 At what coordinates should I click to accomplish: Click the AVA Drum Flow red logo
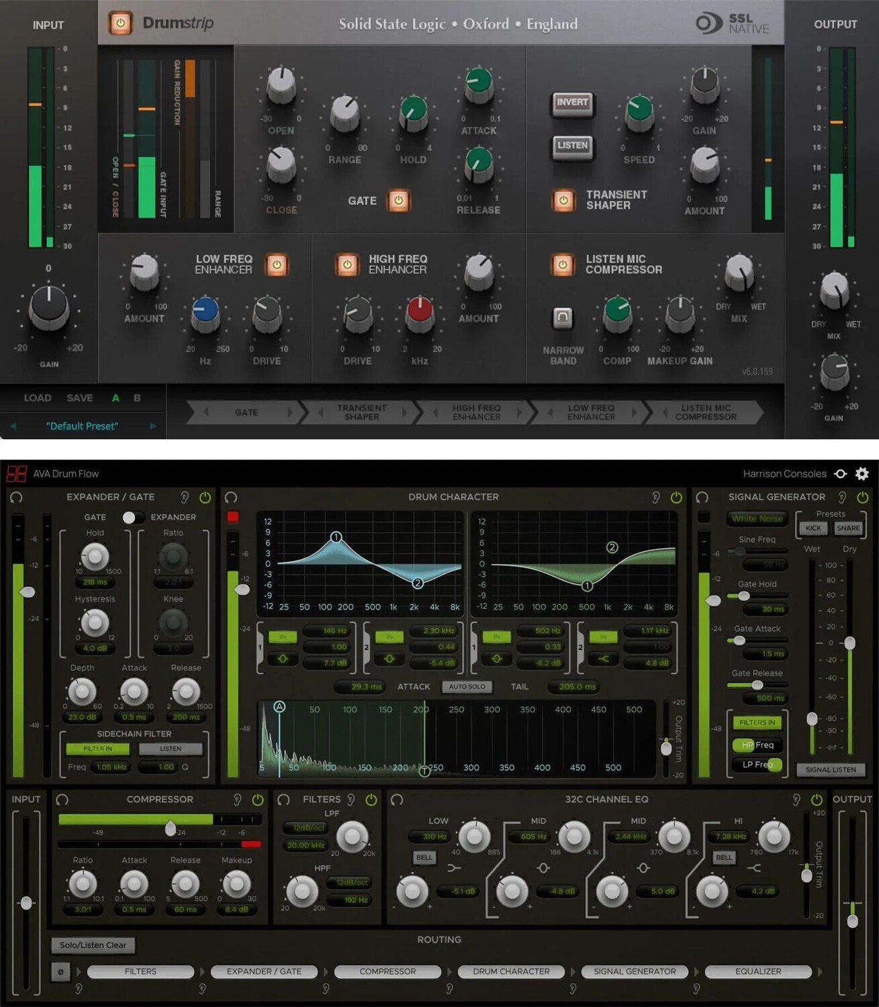point(16,474)
